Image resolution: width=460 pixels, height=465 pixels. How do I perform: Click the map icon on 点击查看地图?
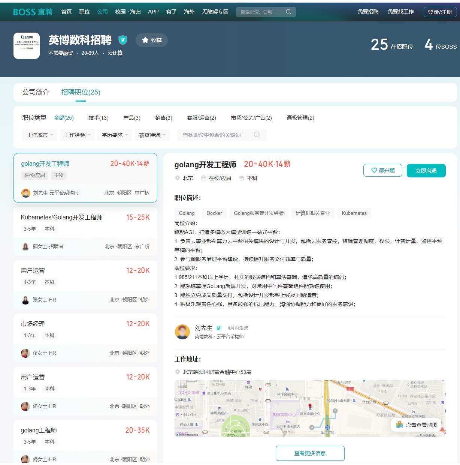pyautogui.click(x=399, y=425)
